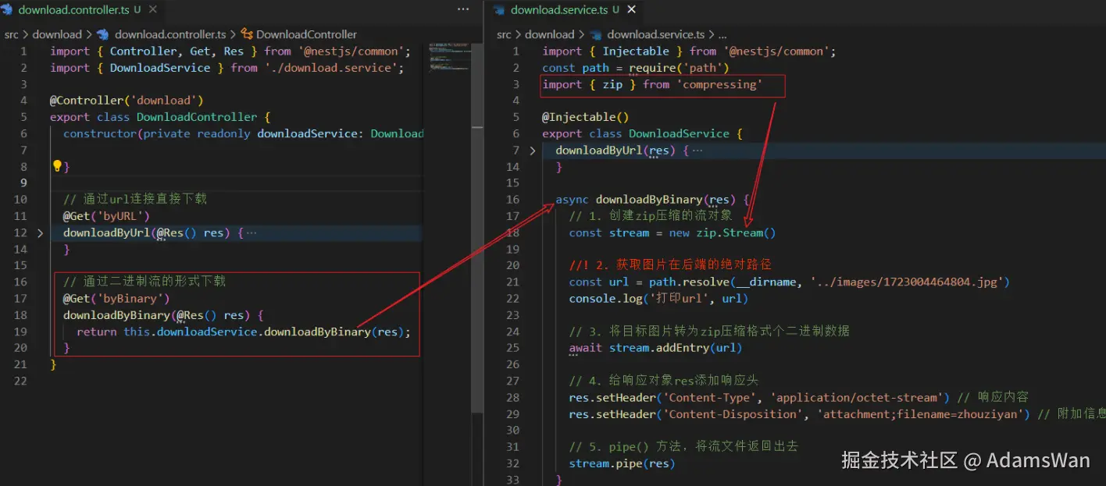Open 'src' breadcrumb in service editor
1106x486 pixels.
(x=505, y=34)
